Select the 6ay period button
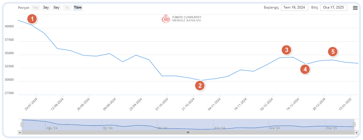Screen dimensions: 363x140 pyautogui.click(x=56, y=8)
